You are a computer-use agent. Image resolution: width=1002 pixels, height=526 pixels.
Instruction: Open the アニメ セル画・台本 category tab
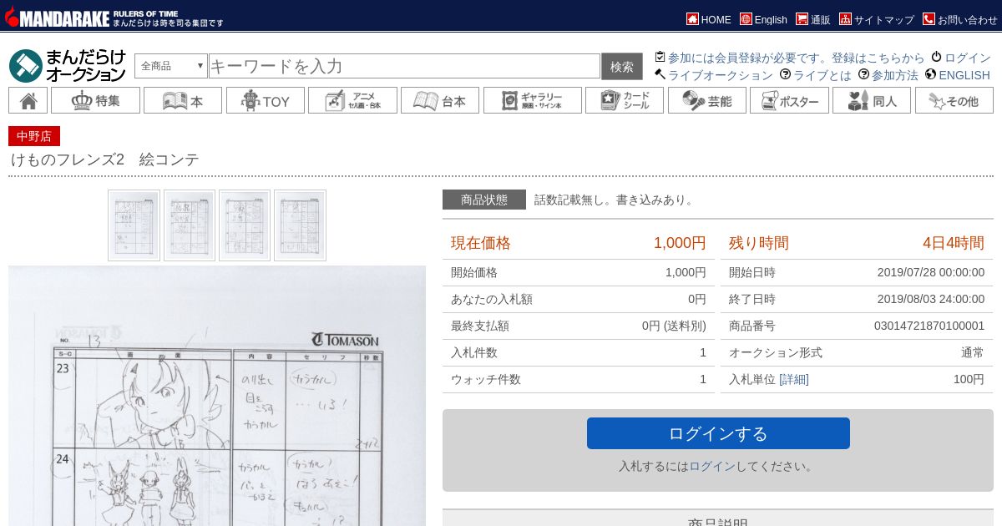coord(352,100)
